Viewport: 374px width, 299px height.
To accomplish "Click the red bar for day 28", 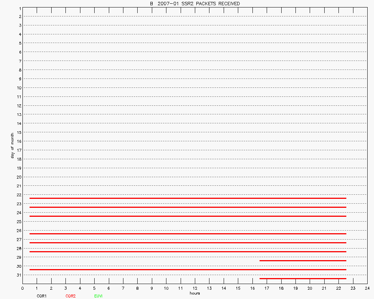I will (x=188, y=252).
